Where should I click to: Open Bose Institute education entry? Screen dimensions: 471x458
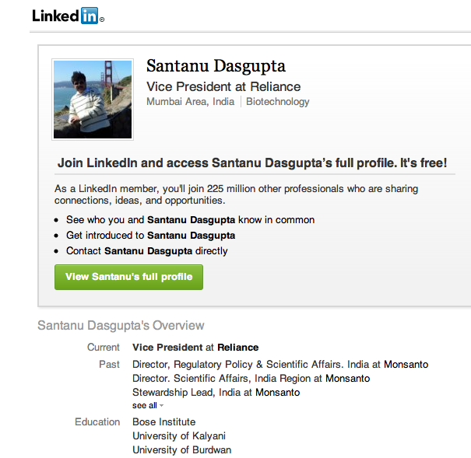coord(164,422)
